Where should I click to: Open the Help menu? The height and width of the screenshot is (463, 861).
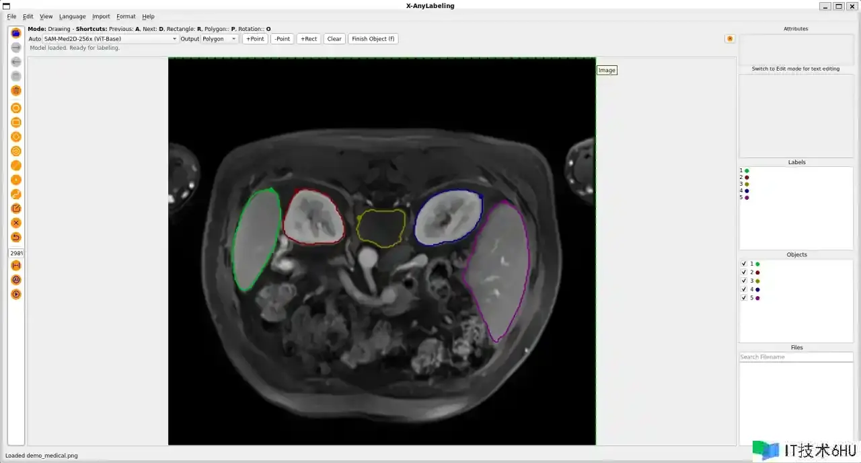click(148, 16)
